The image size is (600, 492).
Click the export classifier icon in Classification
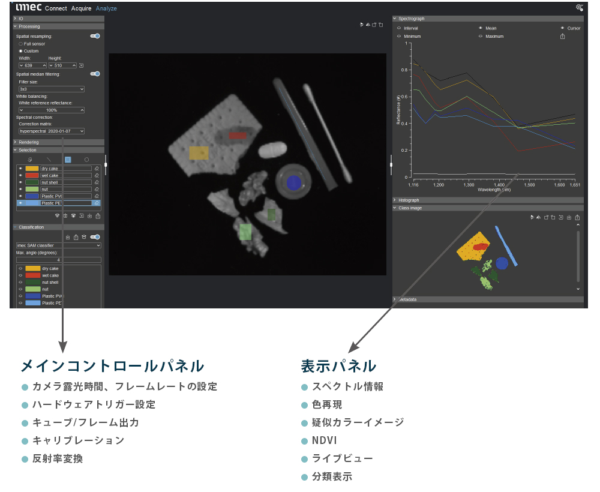click(76, 237)
